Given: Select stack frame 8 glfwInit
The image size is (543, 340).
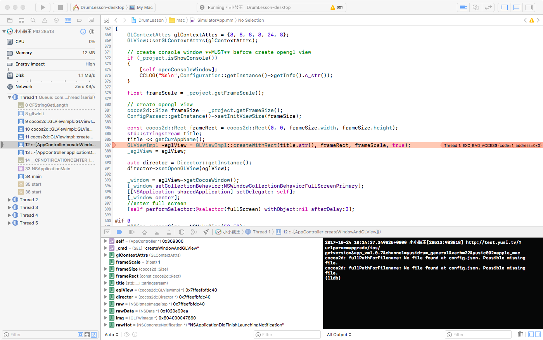Looking at the screenshot, I should pyautogui.click(x=50, y=114).
